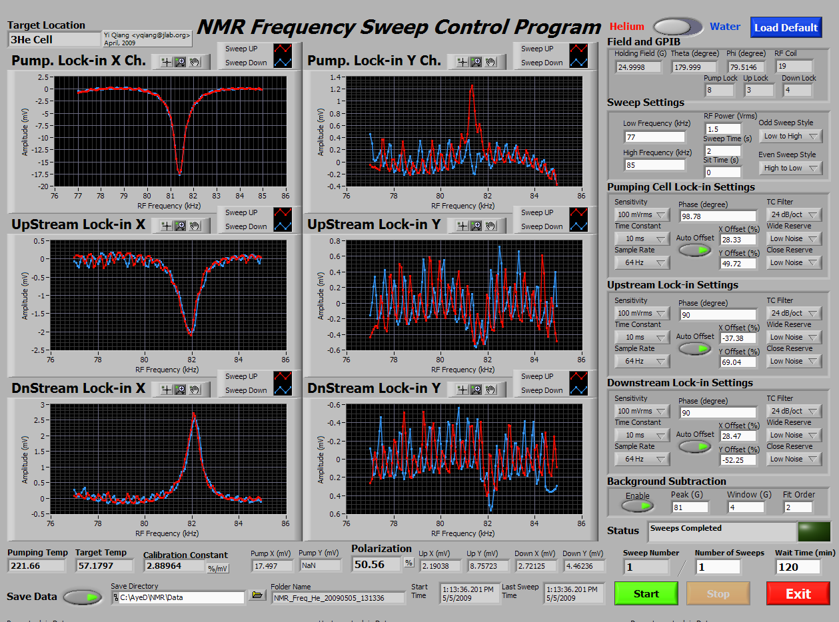Click the %/mV unit button under Calibration Constant

[218, 568]
